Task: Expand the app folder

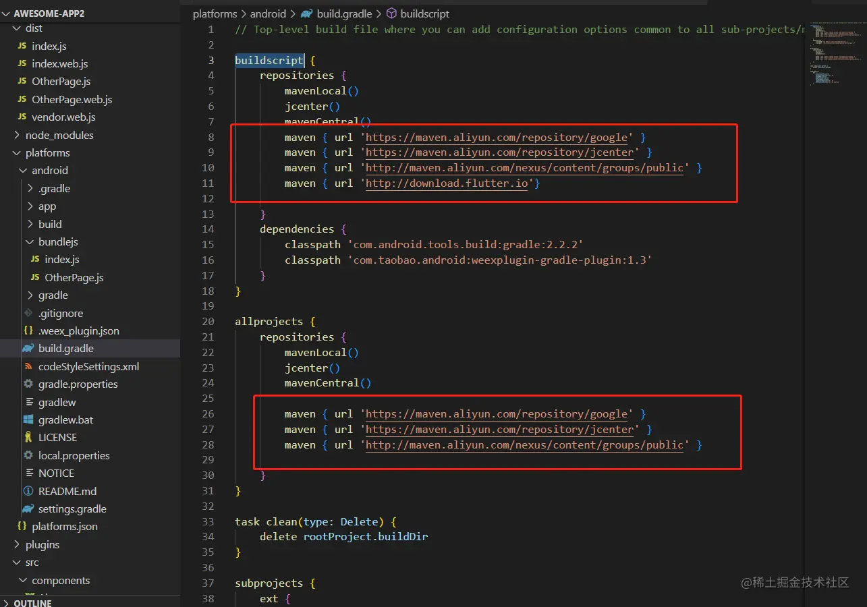Action: pos(30,206)
